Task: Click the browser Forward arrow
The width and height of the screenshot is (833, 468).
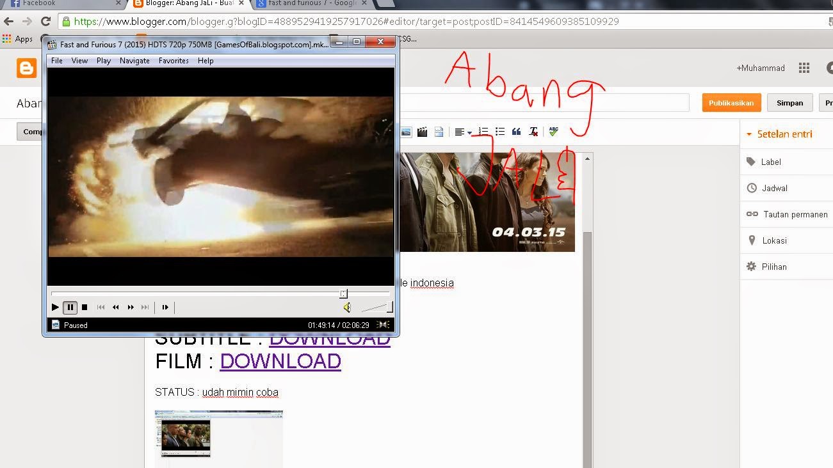Action: (x=27, y=21)
